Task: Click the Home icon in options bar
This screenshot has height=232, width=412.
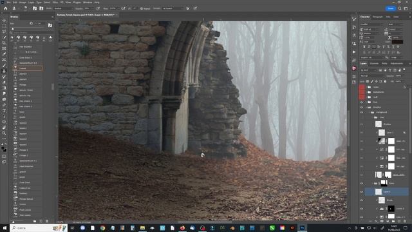Action: click(x=5, y=8)
